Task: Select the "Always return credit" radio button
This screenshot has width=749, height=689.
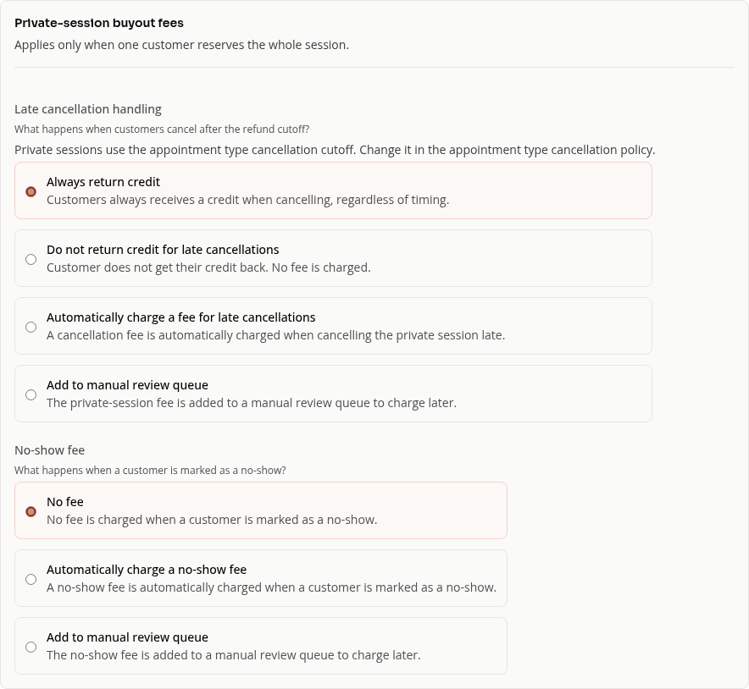Action: pos(31,191)
